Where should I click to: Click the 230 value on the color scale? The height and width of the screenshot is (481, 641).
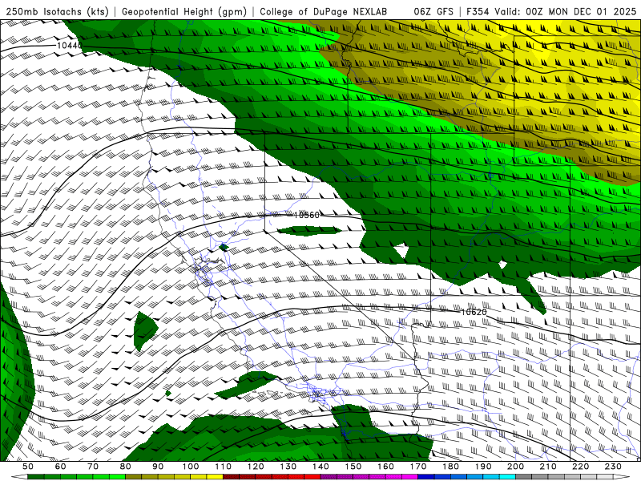click(x=613, y=467)
